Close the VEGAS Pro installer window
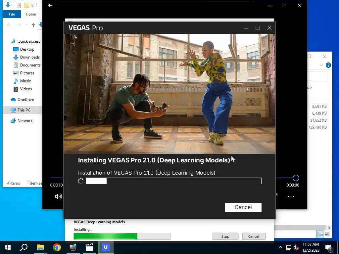This screenshot has width=339, height=254. pos(269,28)
